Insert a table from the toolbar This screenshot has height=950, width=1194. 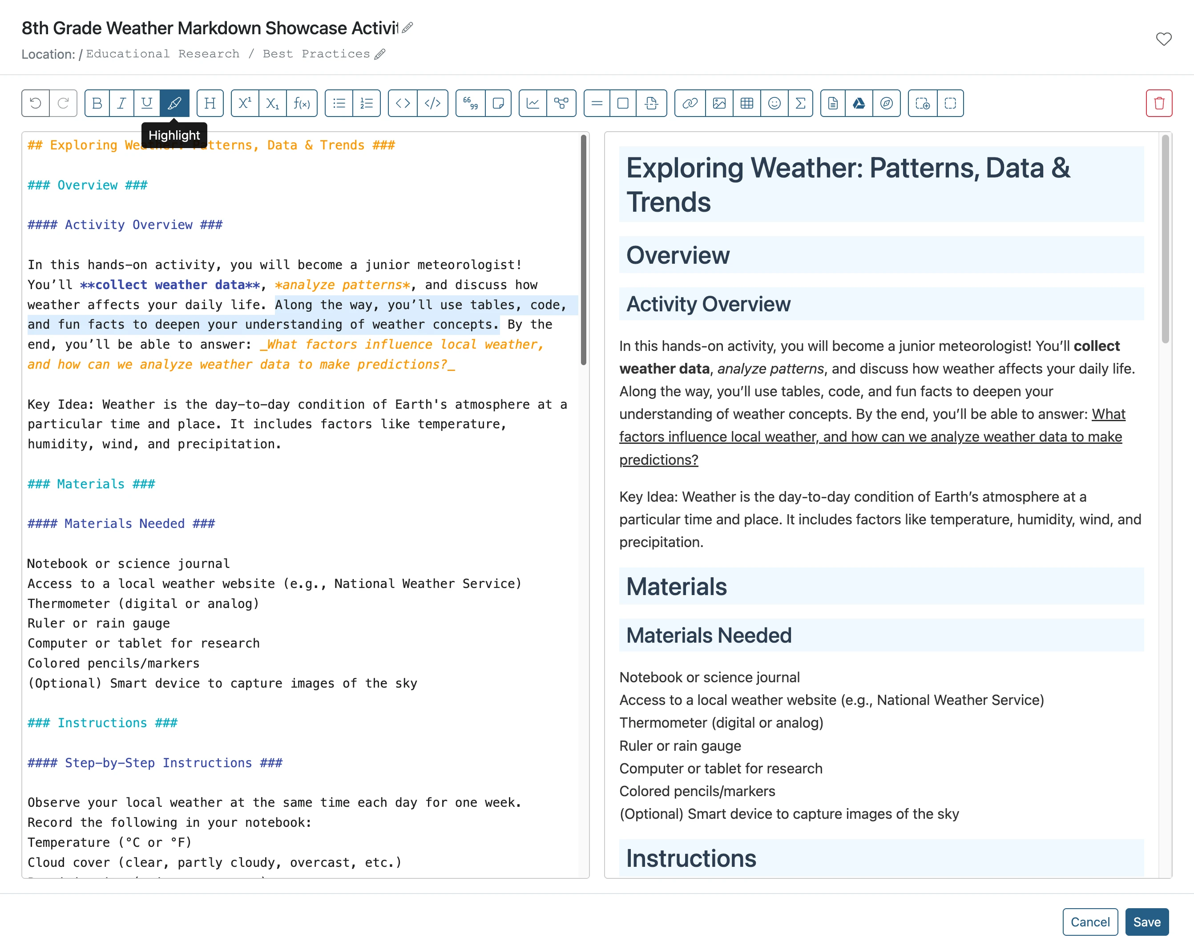(747, 103)
